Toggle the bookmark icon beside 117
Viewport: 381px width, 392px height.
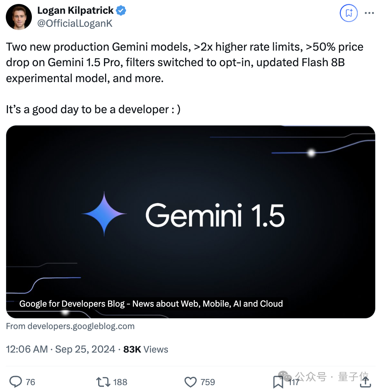pos(278,382)
